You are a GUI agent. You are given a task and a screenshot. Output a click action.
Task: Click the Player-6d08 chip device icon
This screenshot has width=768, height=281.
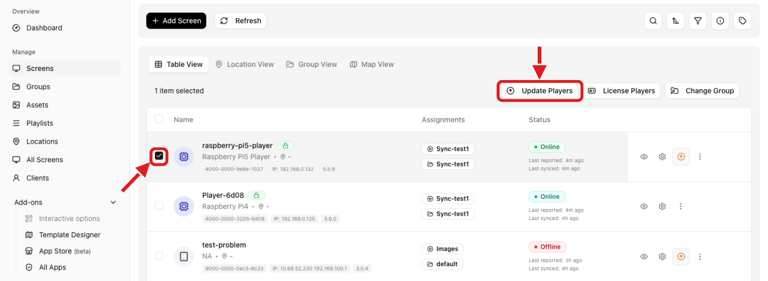(x=184, y=207)
